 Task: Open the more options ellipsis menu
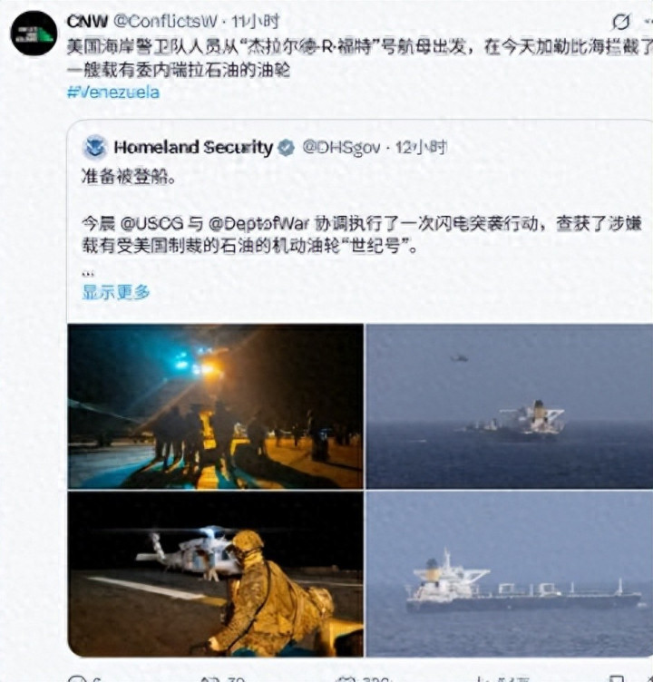tap(648, 22)
